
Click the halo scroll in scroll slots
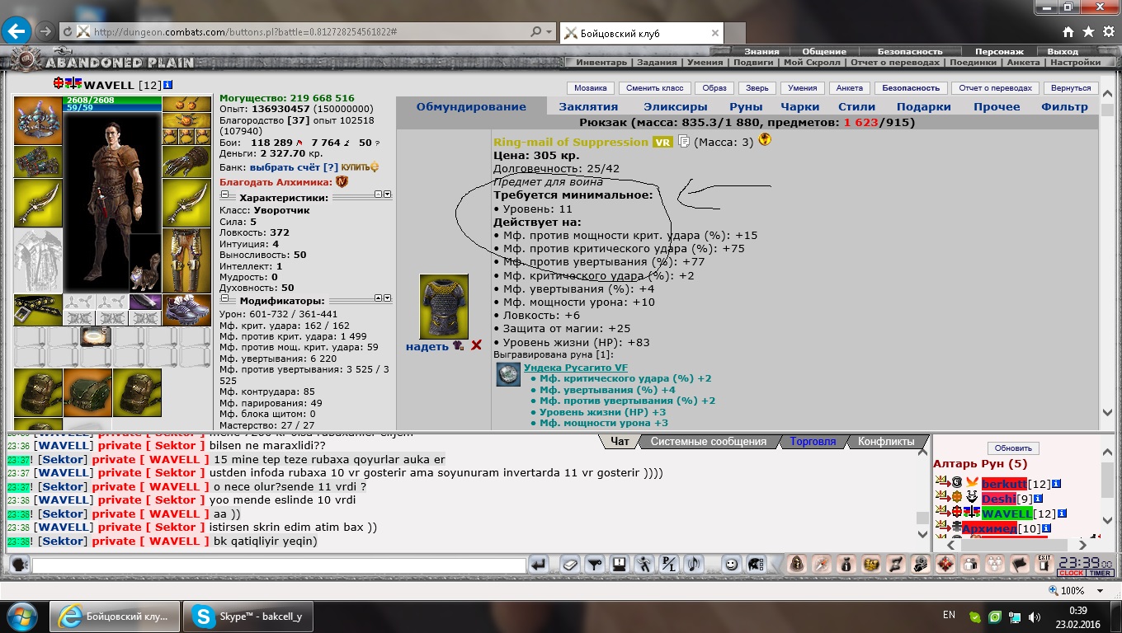tap(96, 336)
